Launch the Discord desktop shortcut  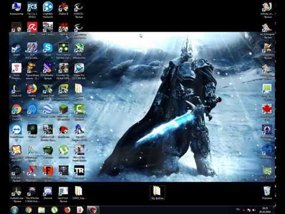tap(47, 193)
